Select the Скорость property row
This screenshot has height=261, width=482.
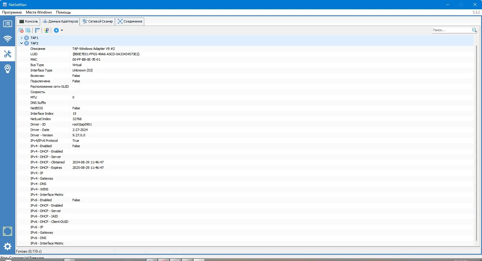[x=246, y=92]
